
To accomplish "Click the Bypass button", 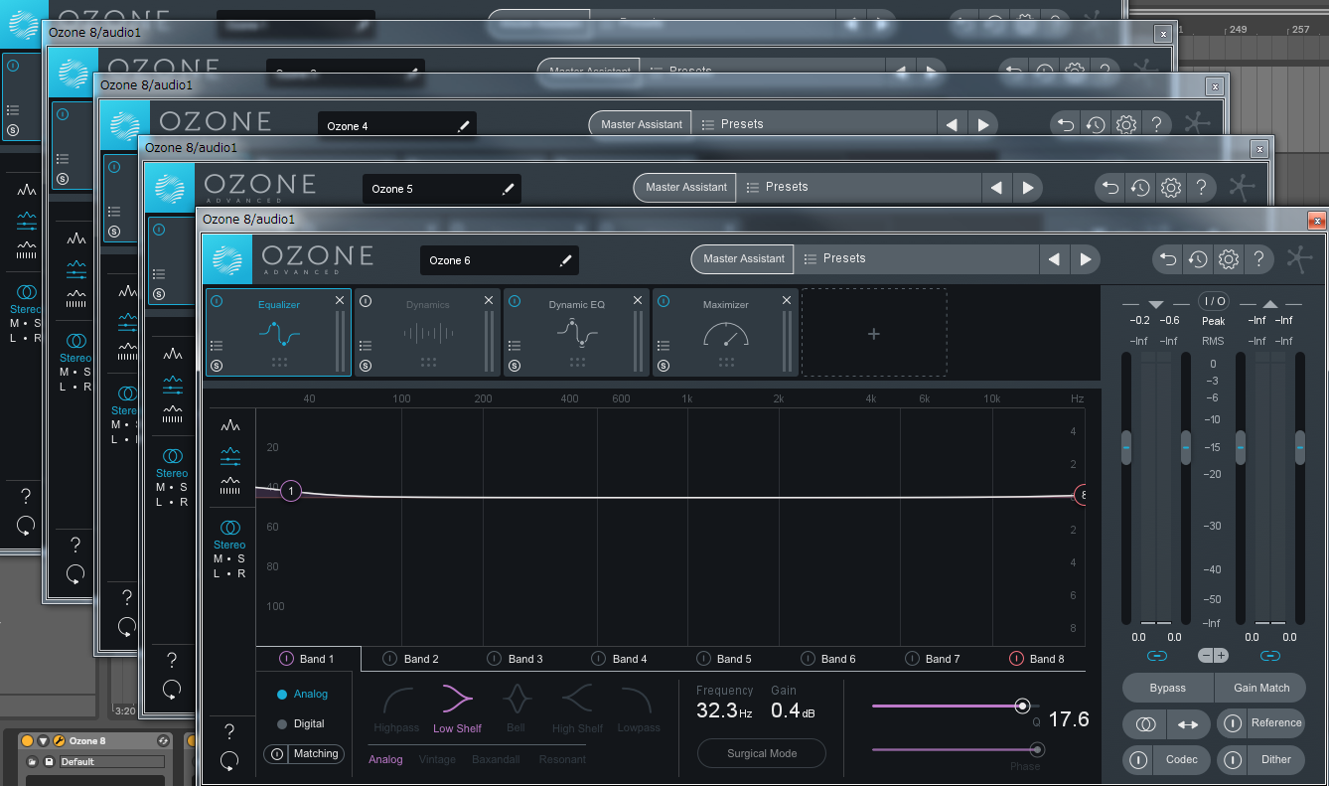I will coord(1168,688).
